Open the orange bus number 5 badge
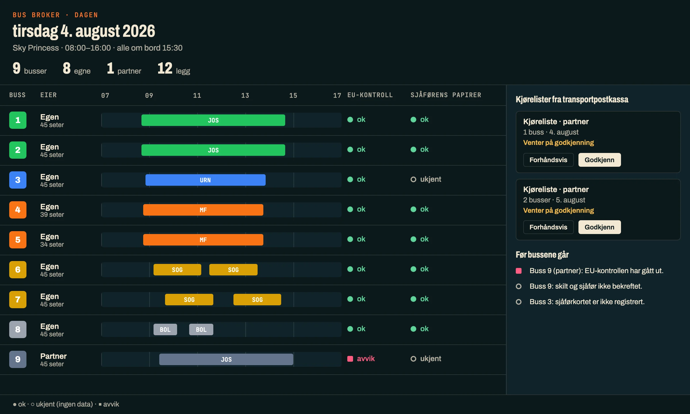This screenshot has width=690, height=414. coord(18,240)
